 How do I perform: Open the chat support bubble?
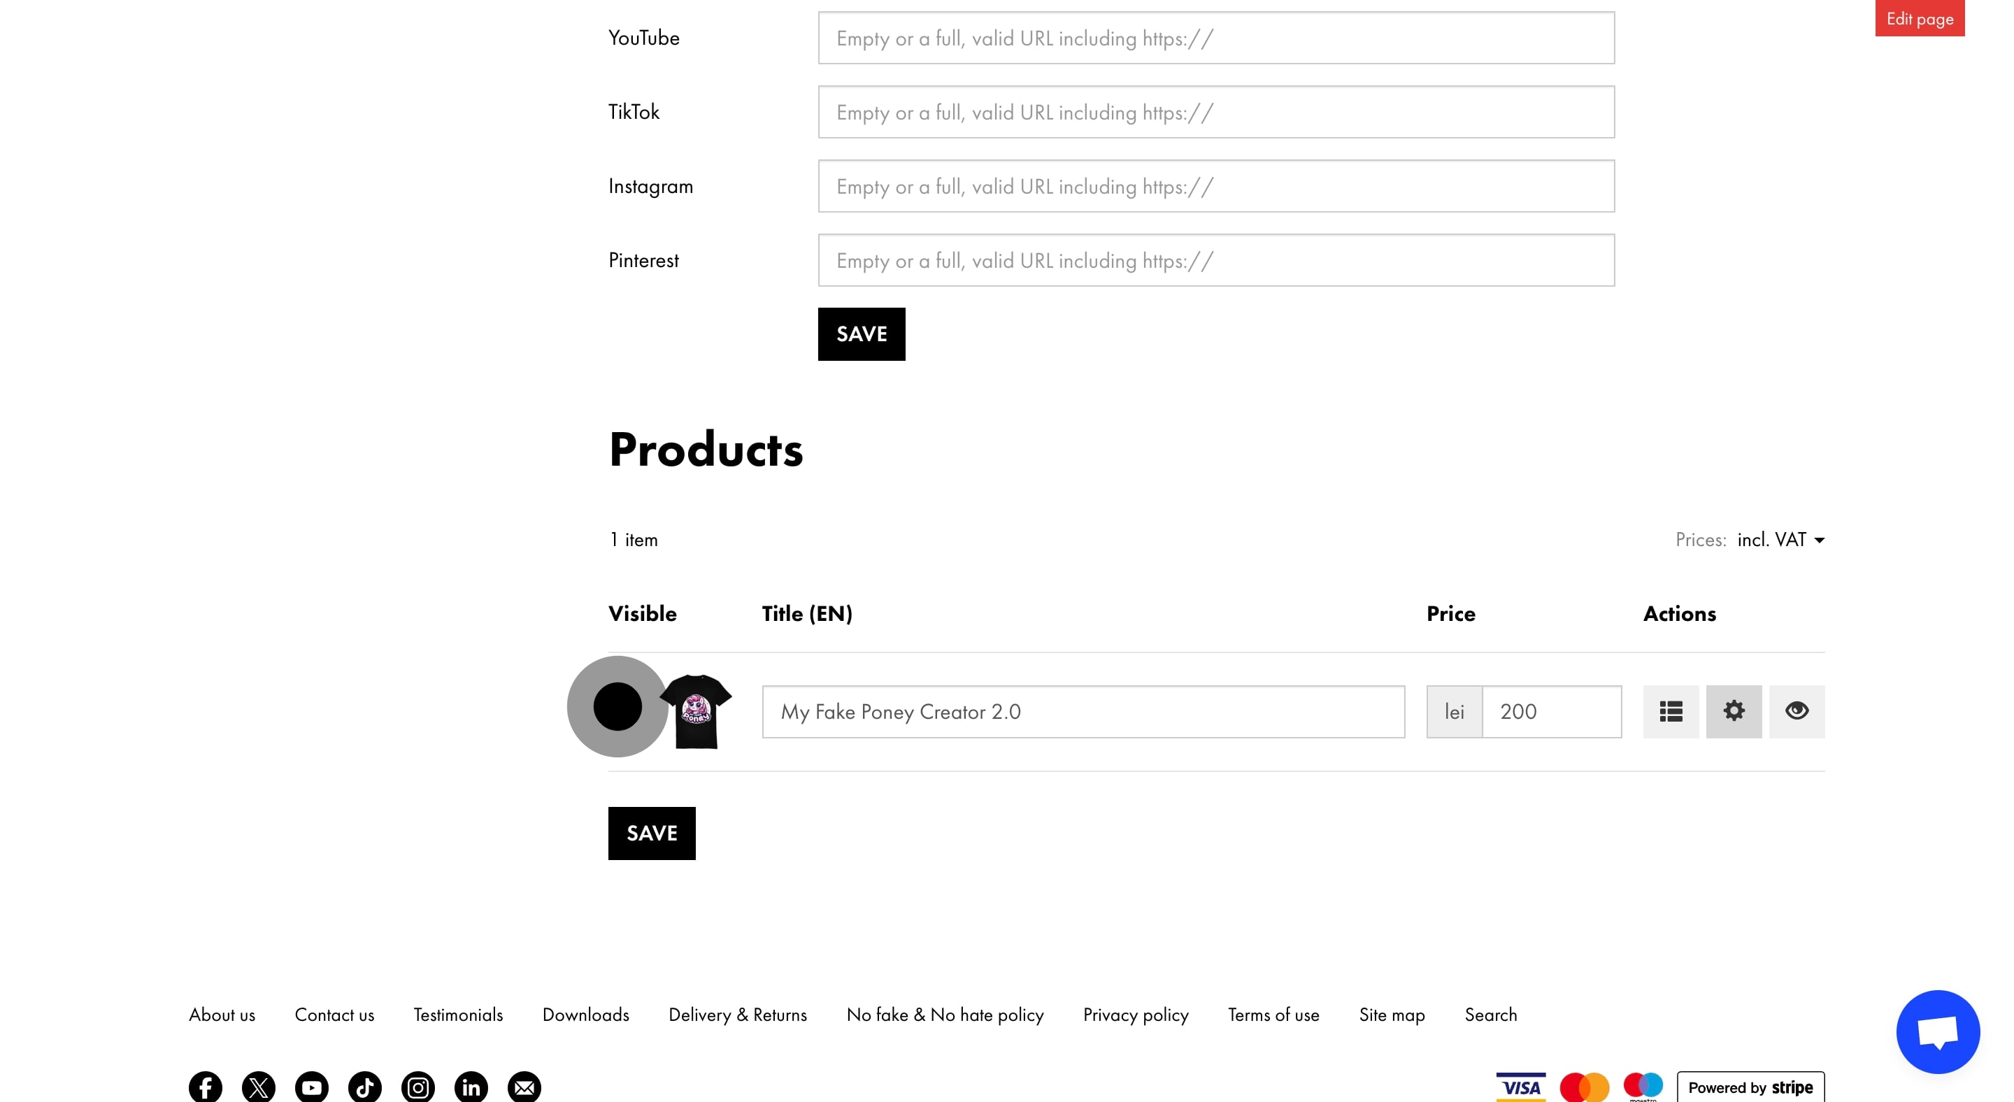click(x=1937, y=1031)
